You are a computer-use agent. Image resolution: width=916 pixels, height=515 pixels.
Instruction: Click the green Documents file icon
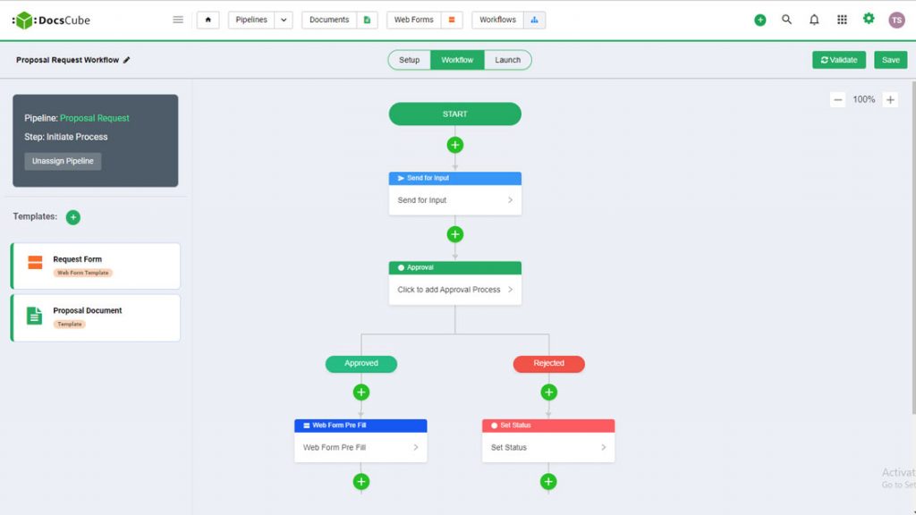tap(367, 20)
